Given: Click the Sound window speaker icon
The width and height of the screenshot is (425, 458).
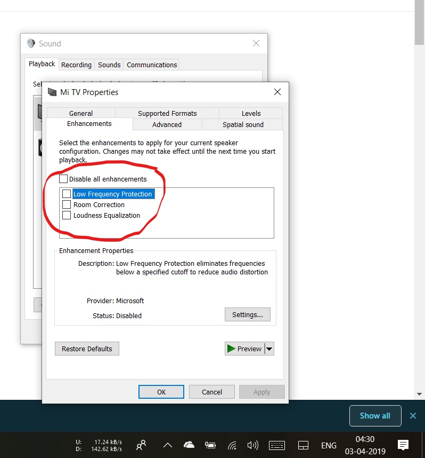Looking at the screenshot, I should click(30, 44).
